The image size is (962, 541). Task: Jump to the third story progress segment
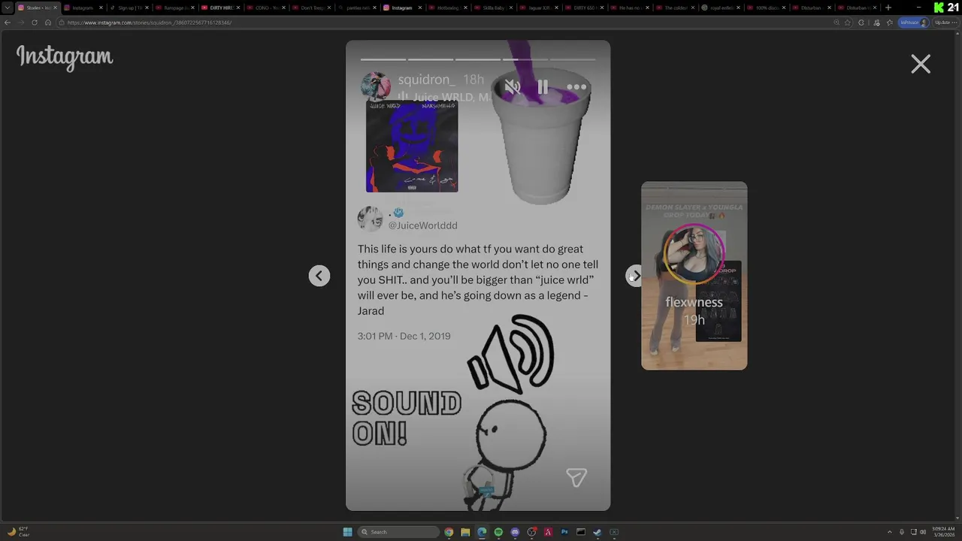(x=478, y=59)
